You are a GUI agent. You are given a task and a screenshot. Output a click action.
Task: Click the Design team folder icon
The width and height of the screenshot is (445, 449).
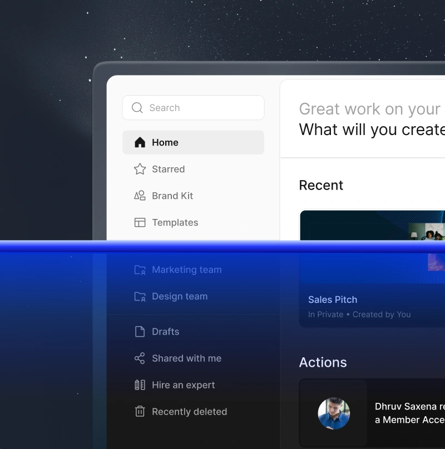pyautogui.click(x=140, y=296)
